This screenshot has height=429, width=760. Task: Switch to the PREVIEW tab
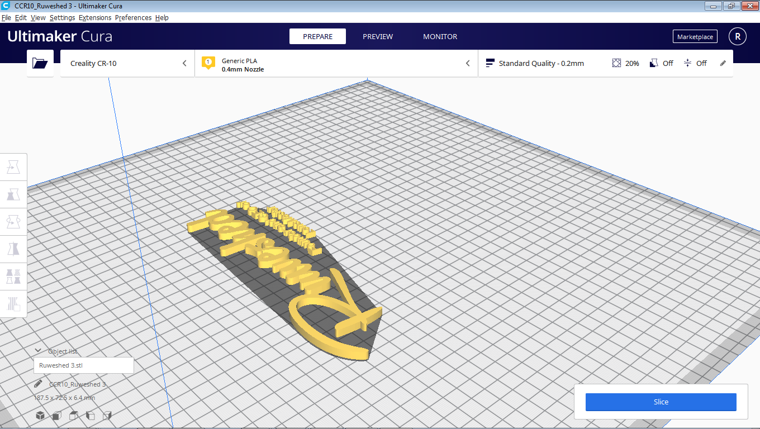click(377, 36)
